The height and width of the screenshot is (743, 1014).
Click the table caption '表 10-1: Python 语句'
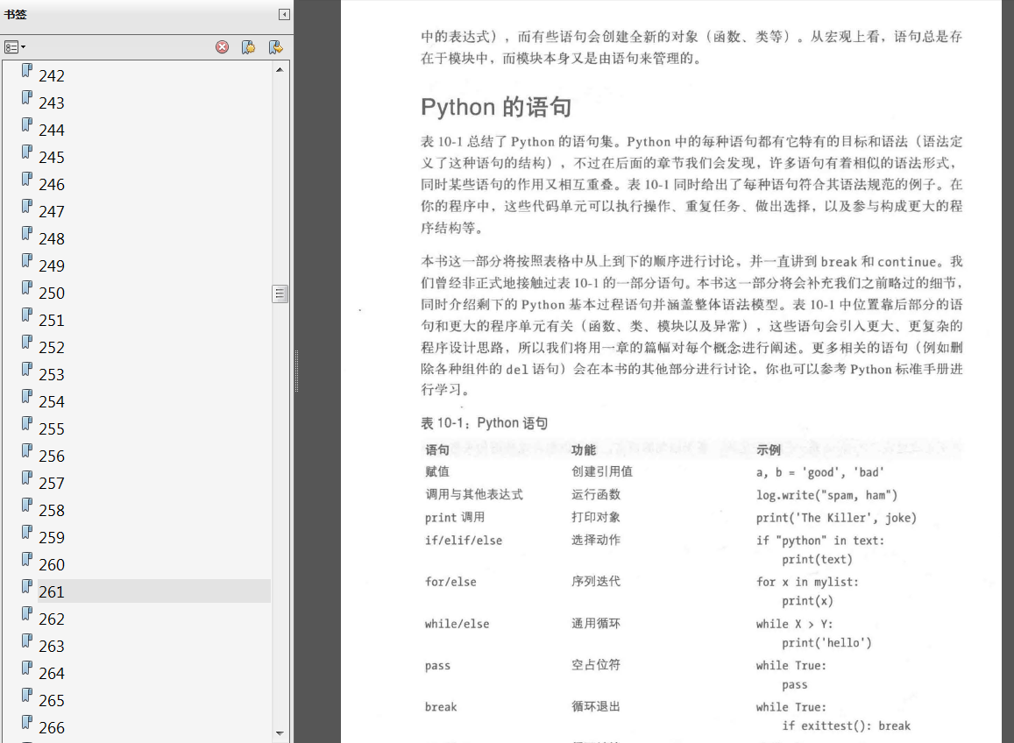click(485, 423)
